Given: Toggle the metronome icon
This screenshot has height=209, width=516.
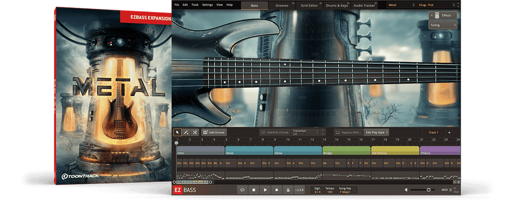Looking at the screenshot, I should pos(288,189).
